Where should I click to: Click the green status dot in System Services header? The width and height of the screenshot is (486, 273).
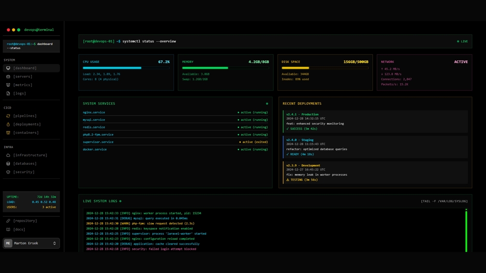pos(267,104)
